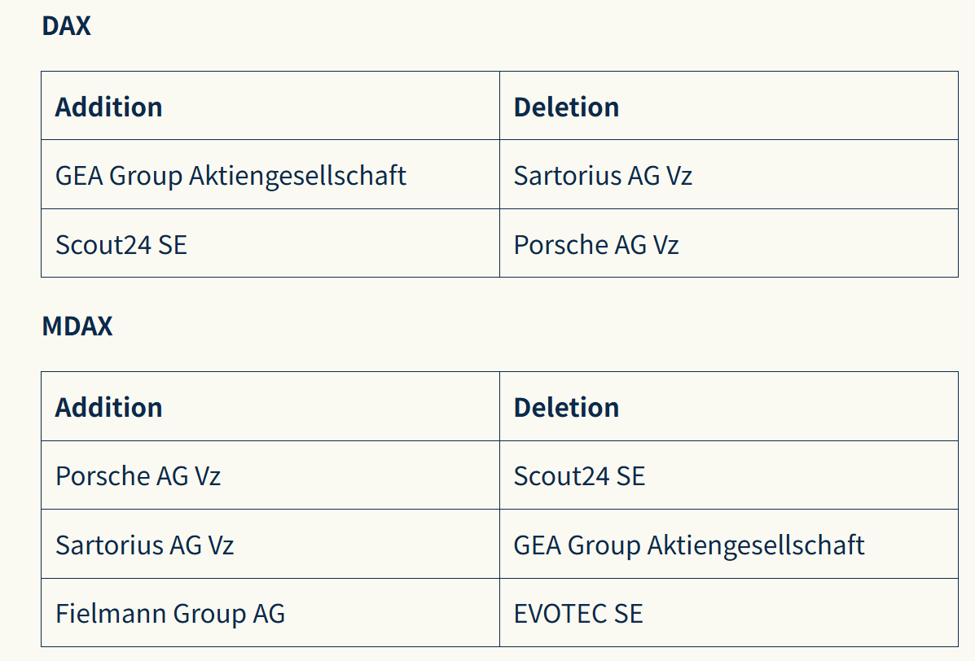Select Scout24 SE in DAX additions
This screenshot has width=975, height=661.
tap(121, 244)
